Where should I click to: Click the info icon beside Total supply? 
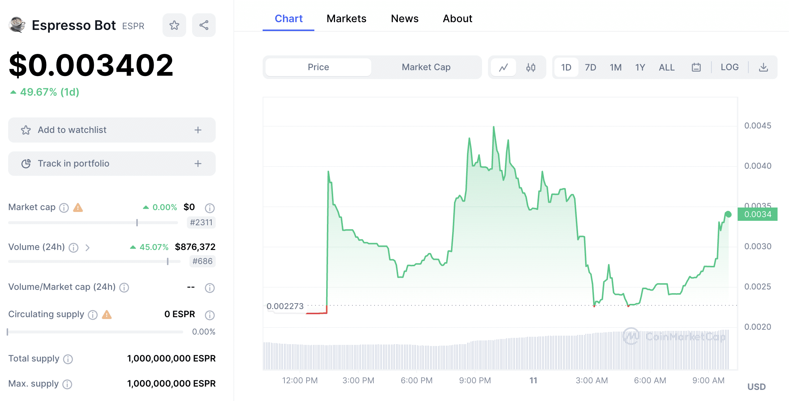pyautogui.click(x=68, y=359)
